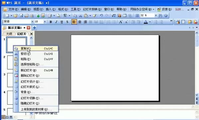Toggle Bold formatting
The width and height of the screenshot is (199, 120).
[x=51, y=22]
